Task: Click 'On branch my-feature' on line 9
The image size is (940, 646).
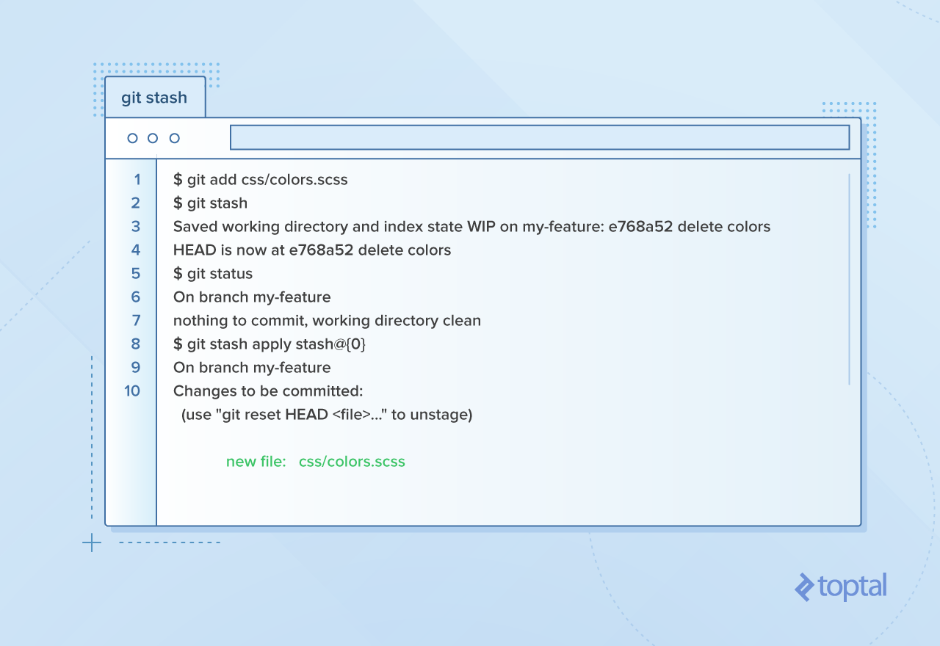Action: click(252, 367)
